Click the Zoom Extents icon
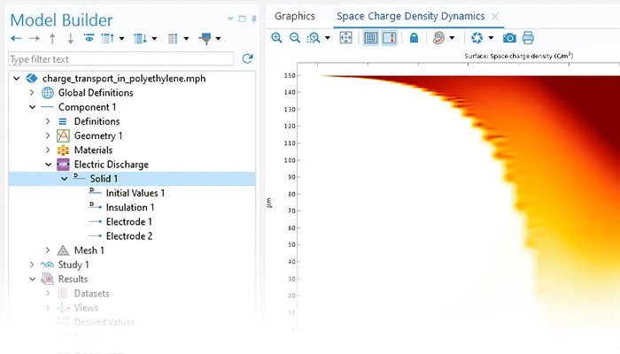Image resolution: width=620 pixels, height=354 pixels. (x=345, y=38)
